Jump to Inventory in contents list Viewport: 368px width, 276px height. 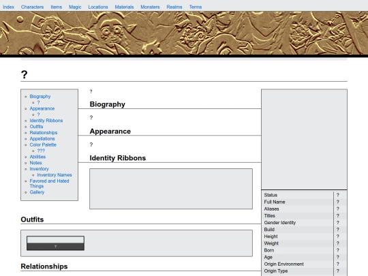point(39,169)
